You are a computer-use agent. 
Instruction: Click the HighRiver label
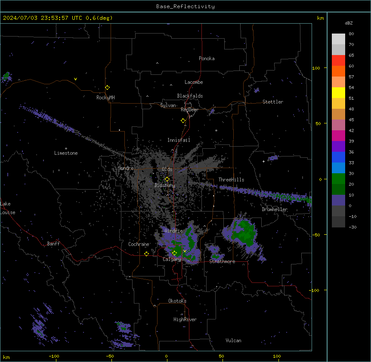point(185,319)
